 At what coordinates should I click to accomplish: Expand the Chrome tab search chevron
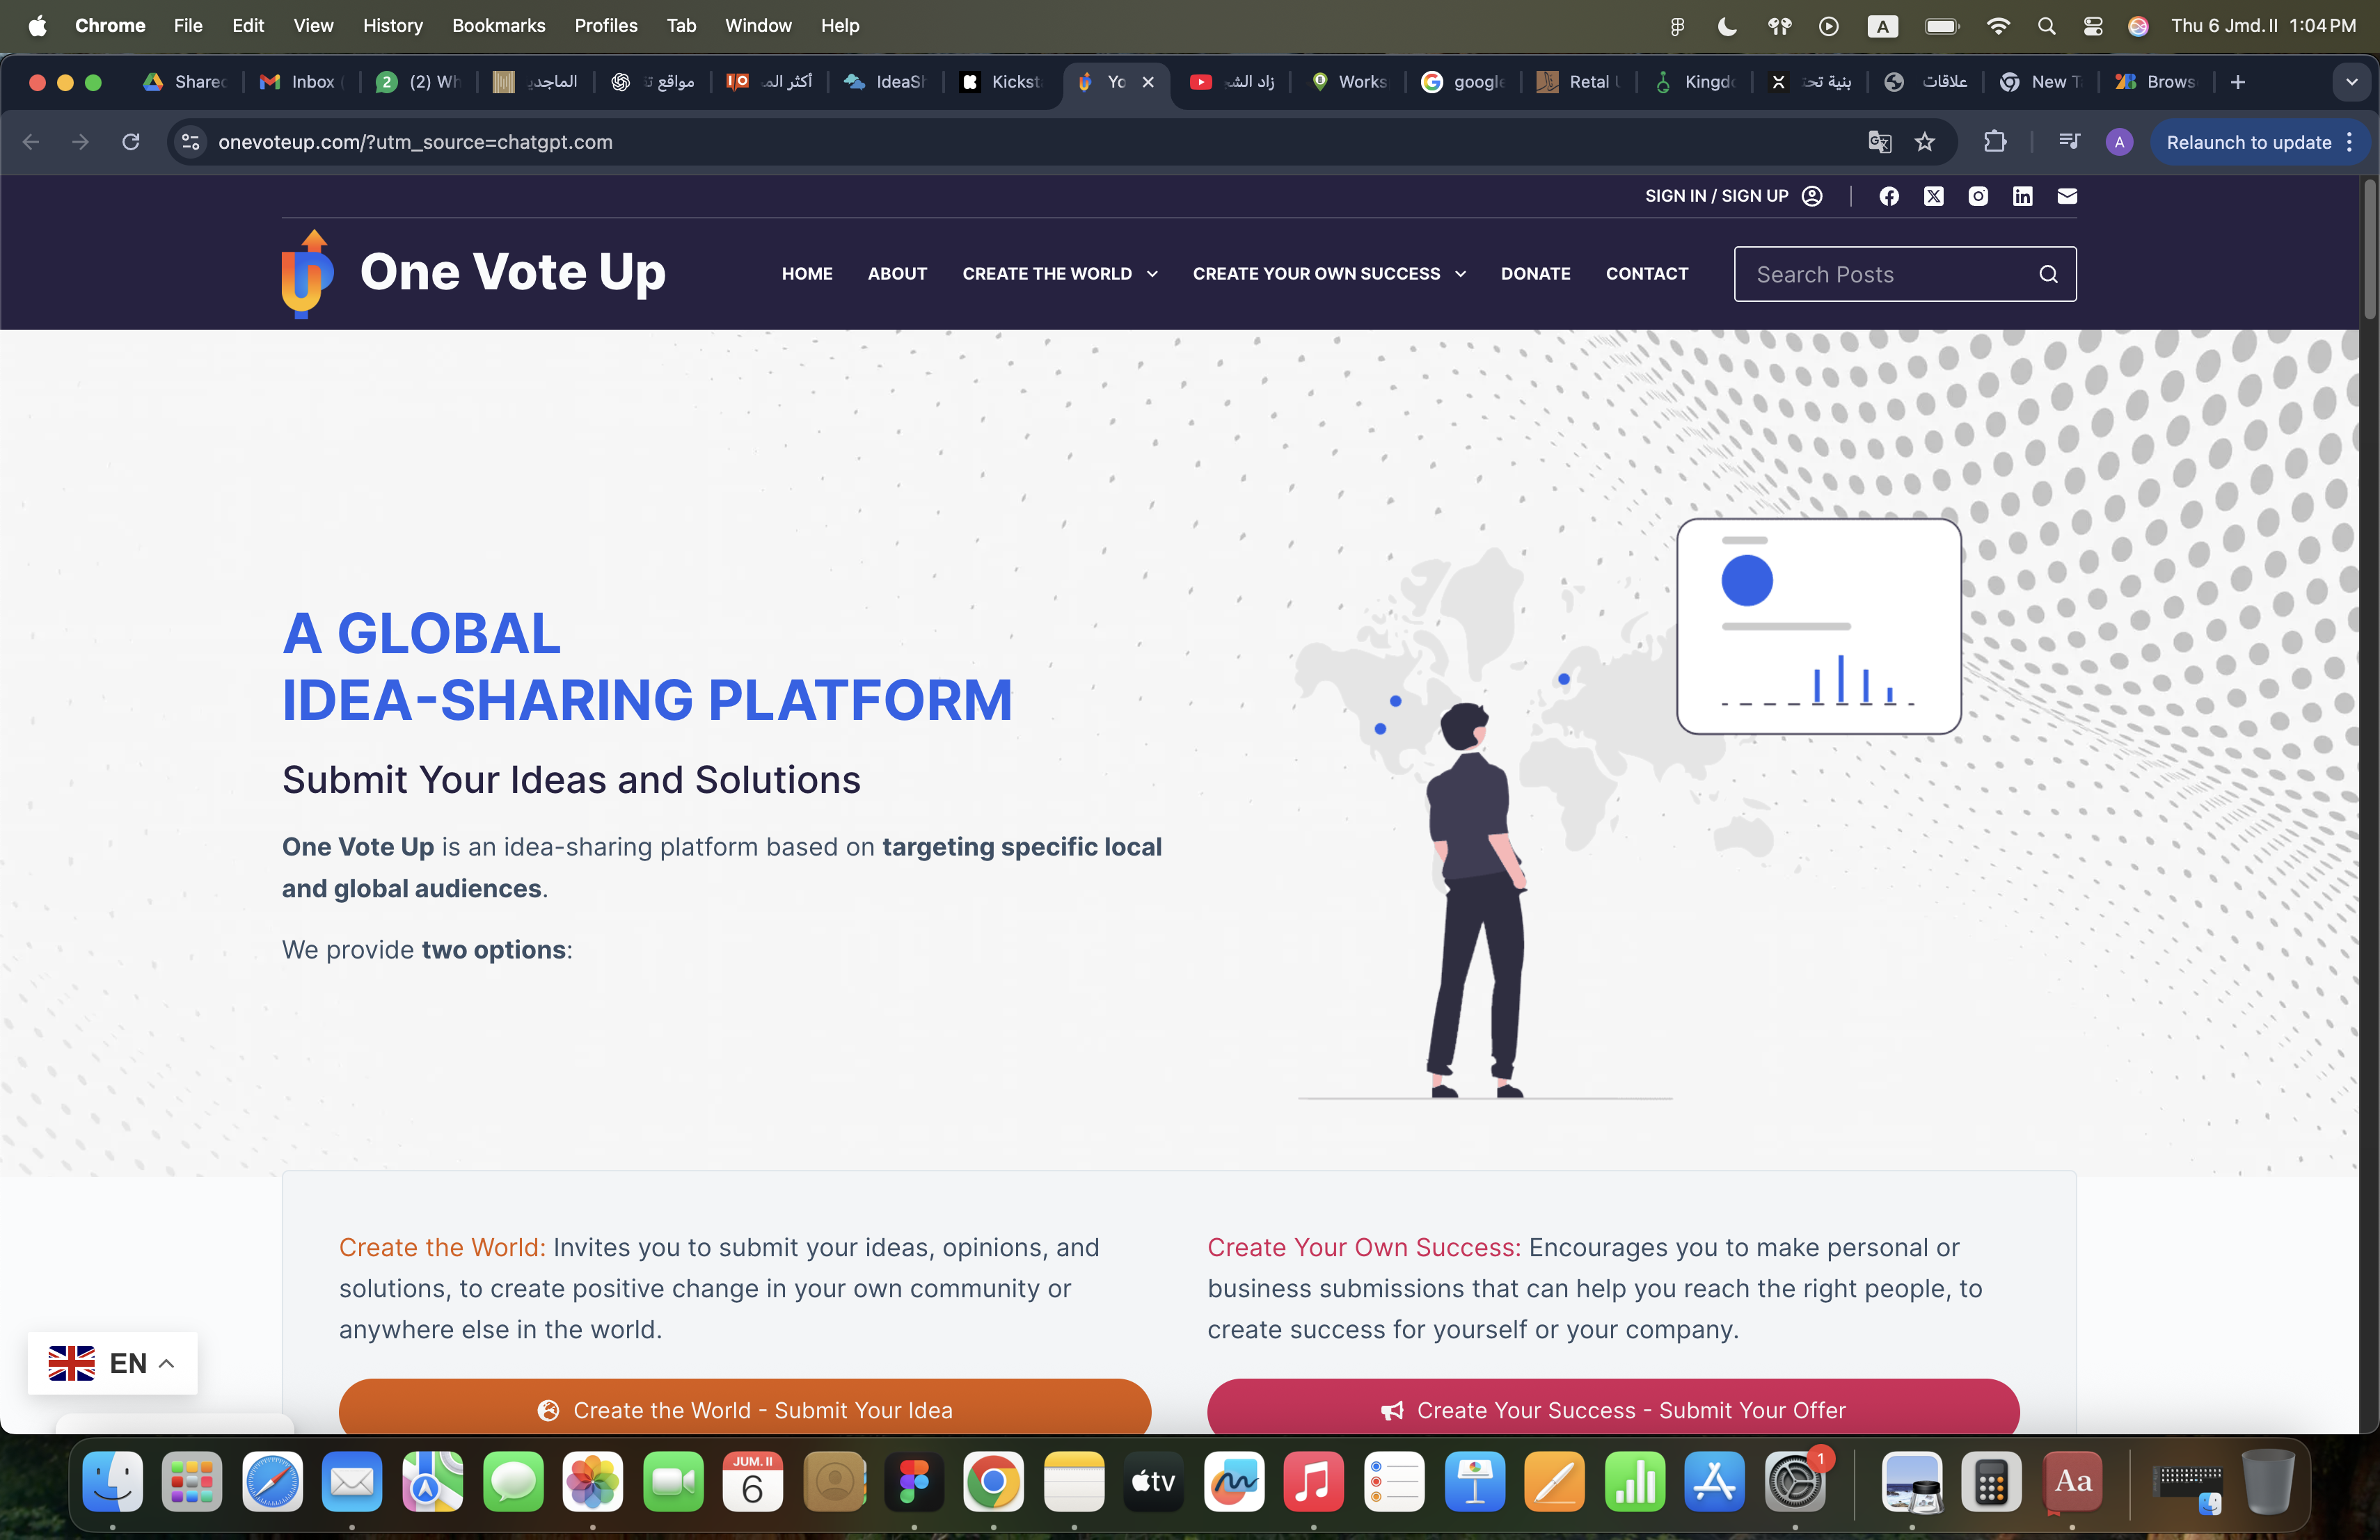click(2351, 82)
